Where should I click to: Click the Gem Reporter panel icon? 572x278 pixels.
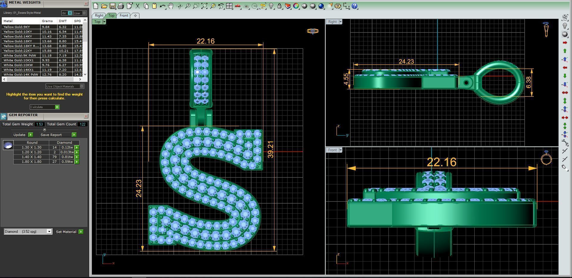click(4, 116)
